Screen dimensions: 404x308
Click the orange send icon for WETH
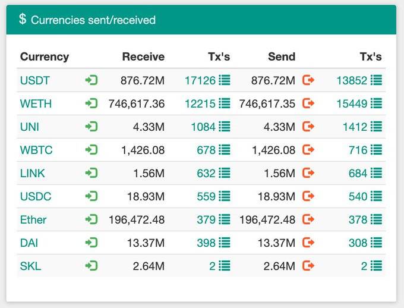[x=308, y=103]
